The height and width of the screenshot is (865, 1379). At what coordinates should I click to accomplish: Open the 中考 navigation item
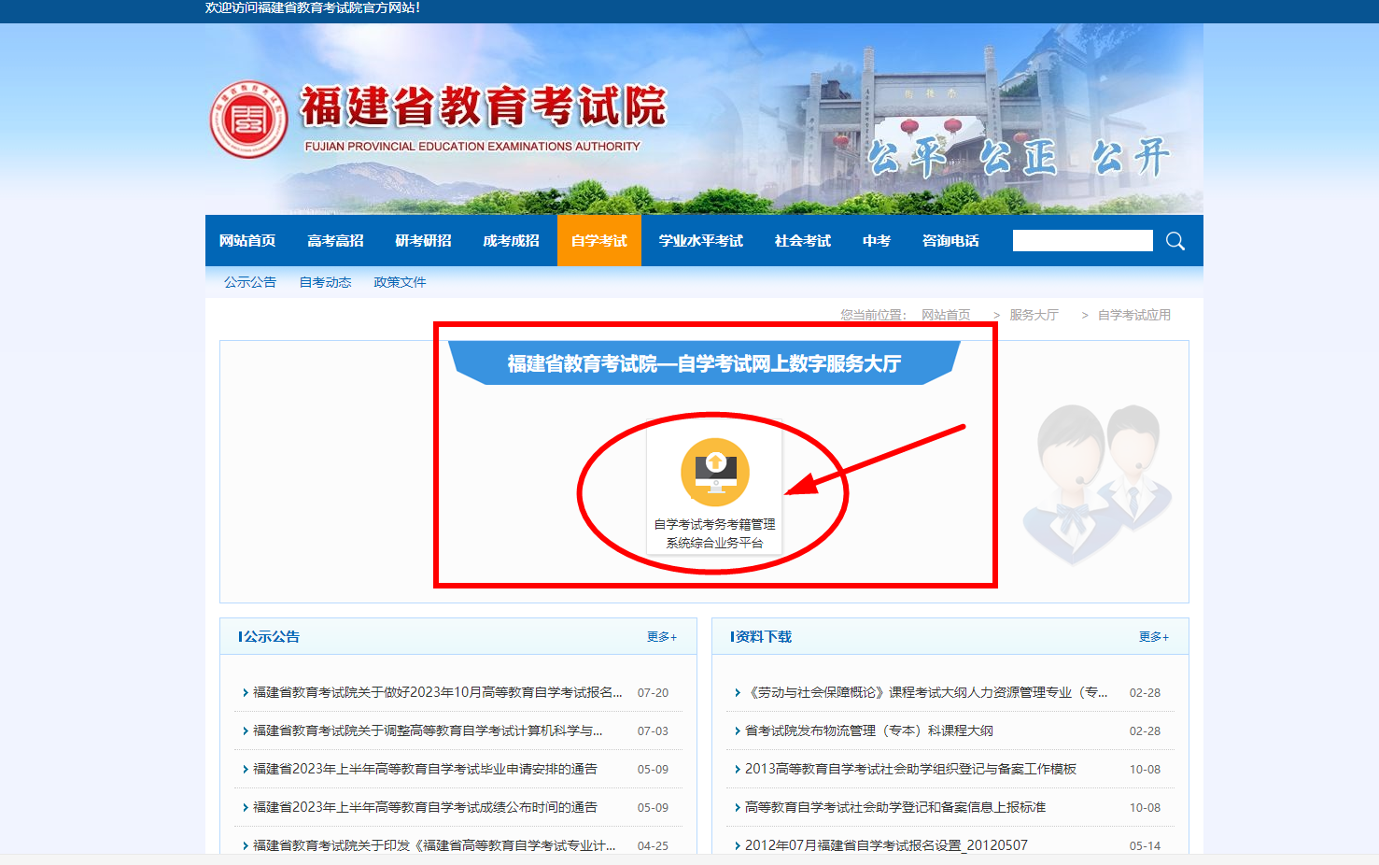click(877, 241)
